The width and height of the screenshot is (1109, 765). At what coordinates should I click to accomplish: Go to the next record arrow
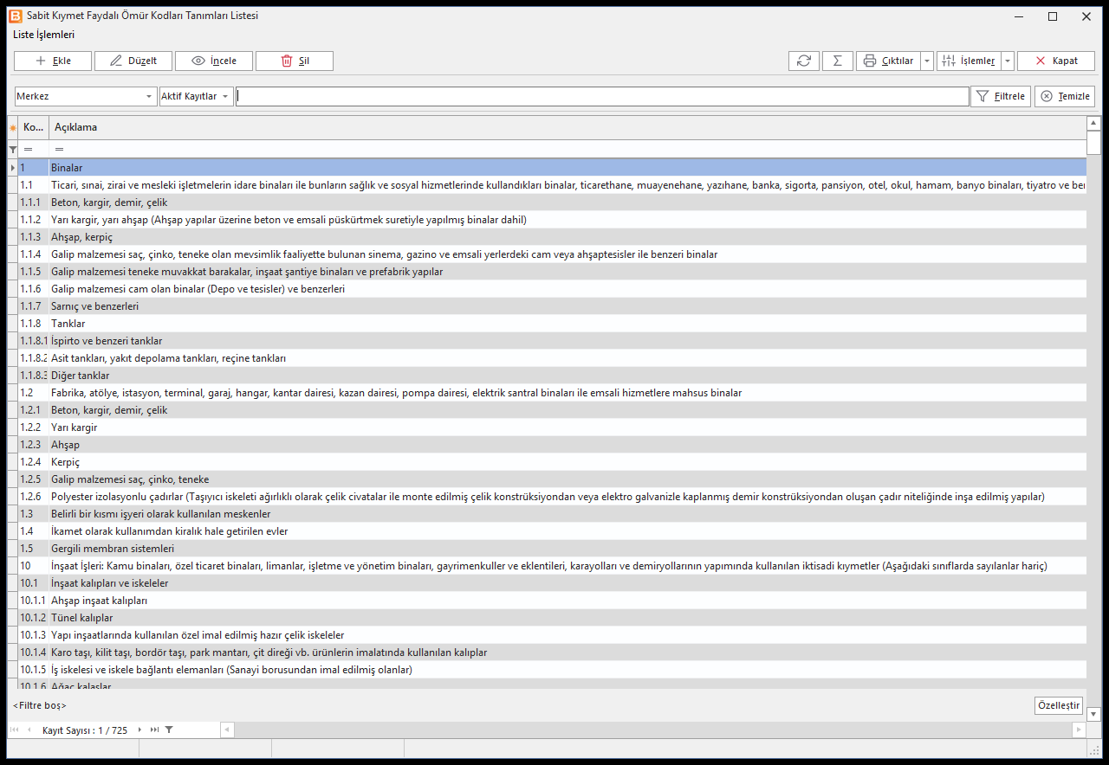(139, 730)
